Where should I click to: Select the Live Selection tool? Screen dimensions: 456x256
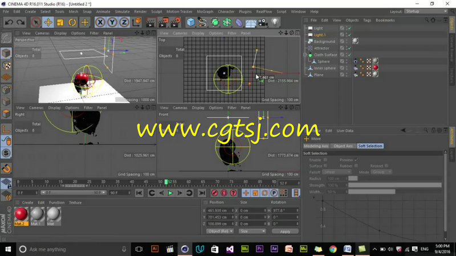tap(36, 22)
